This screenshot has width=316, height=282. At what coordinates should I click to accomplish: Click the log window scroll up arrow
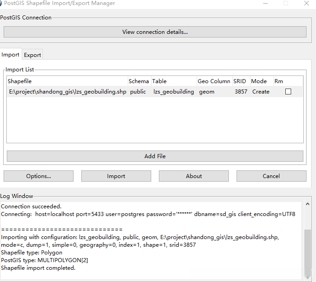pyautogui.click(x=307, y=204)
